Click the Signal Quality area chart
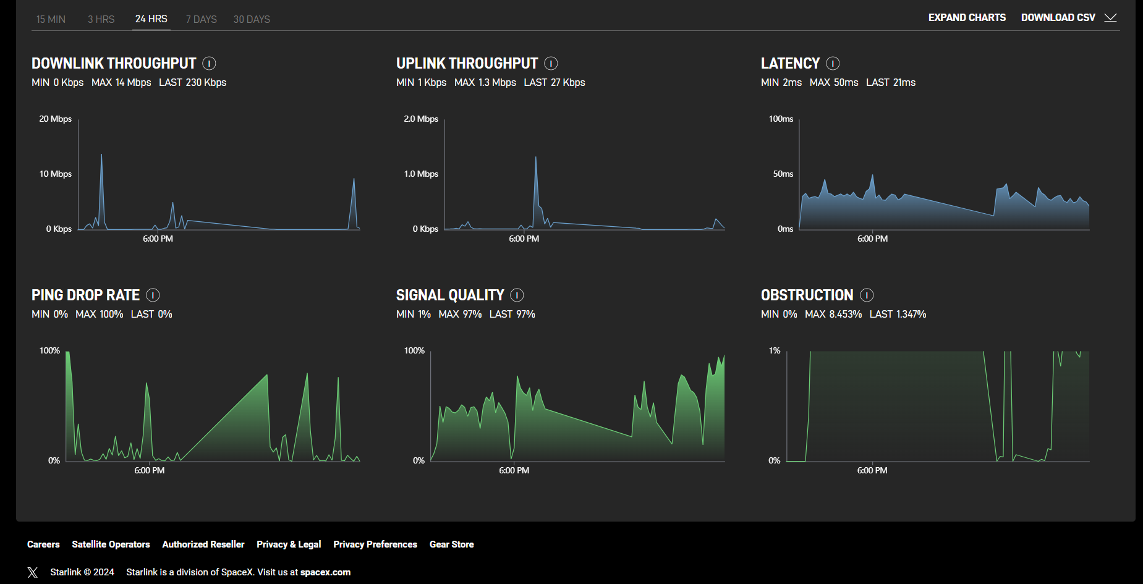 577,407
